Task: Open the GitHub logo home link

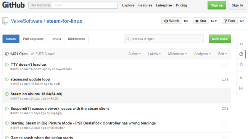Action: (x=13, y=5)
